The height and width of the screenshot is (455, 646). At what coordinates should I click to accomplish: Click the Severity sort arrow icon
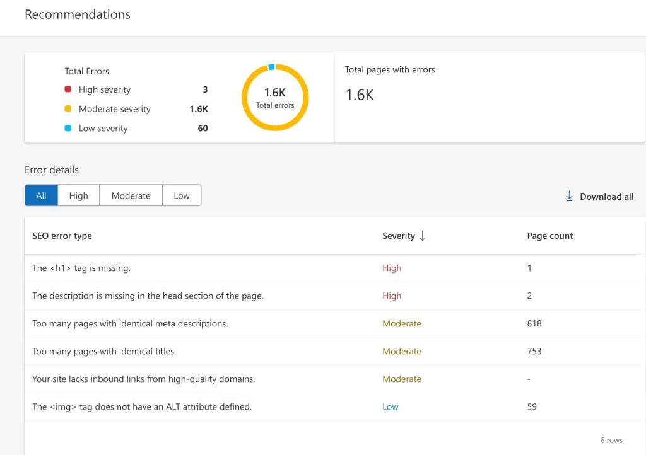(422, 236)
